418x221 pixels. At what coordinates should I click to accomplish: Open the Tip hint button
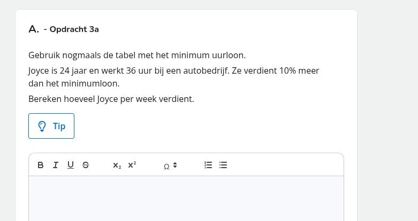(x=51, y=126)
